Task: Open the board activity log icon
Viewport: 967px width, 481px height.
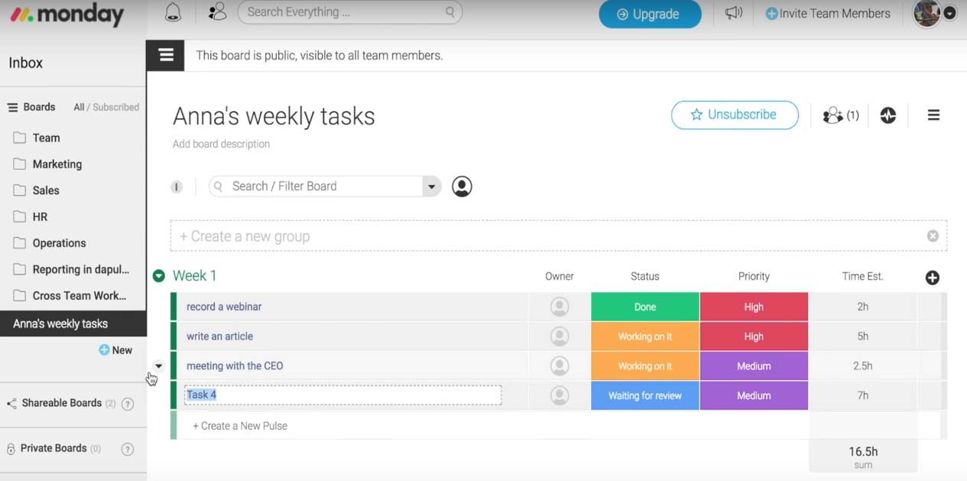Action: 887,115
